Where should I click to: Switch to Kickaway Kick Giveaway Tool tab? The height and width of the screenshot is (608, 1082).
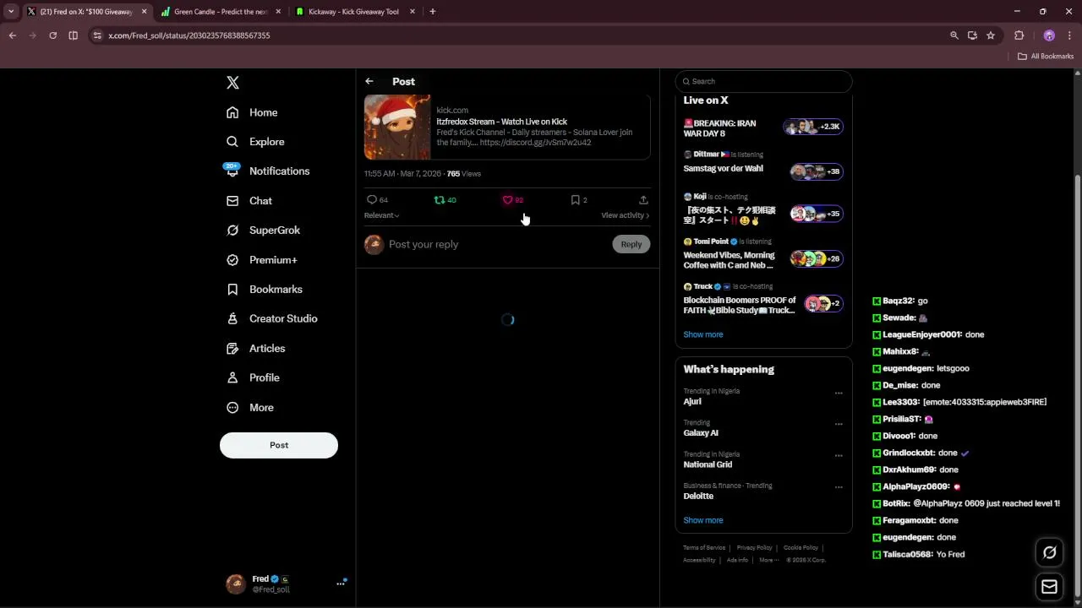[353, 12]
